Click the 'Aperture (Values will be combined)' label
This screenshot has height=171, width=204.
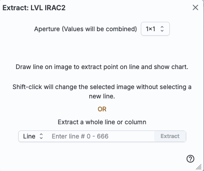(85, 29)
